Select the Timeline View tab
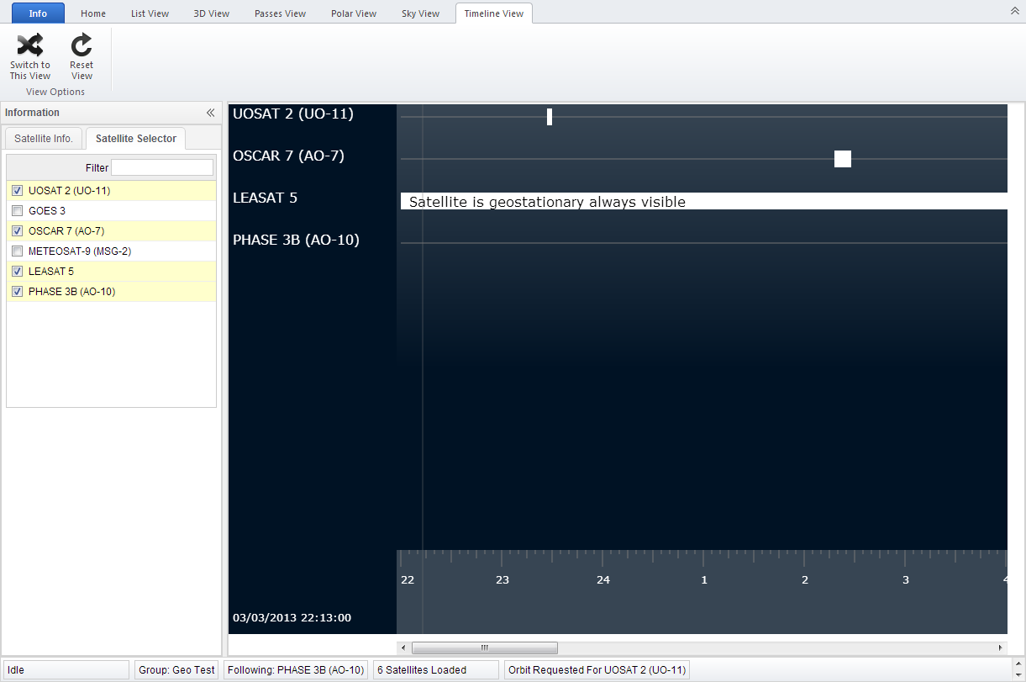This screenshot has height=682, width=1026. tap(494, 13)
